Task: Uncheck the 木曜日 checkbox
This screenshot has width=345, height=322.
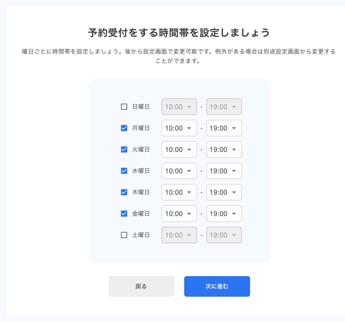Action: [x=124, y=192]
